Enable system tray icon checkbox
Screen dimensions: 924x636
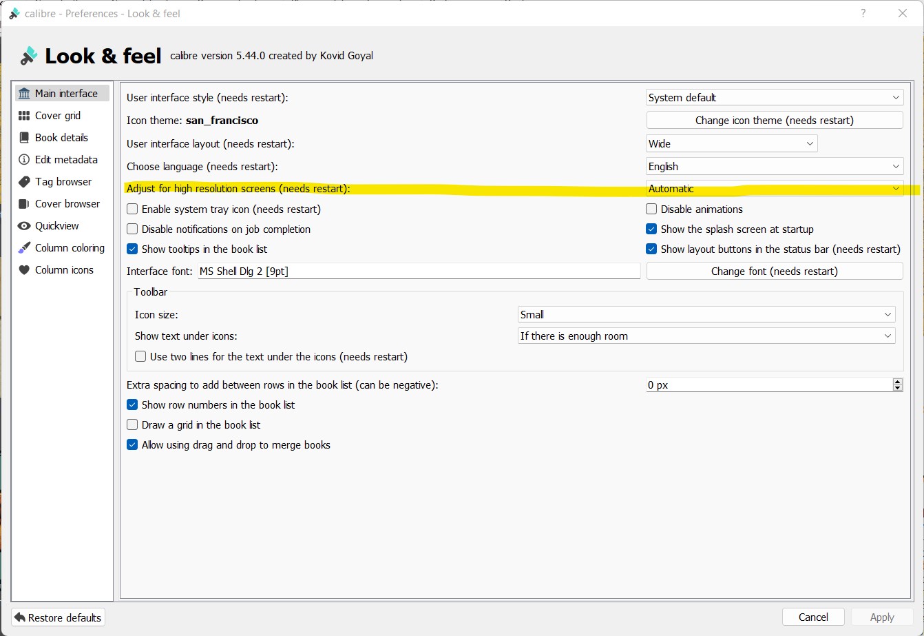pyautogui.click(x=133, y=209)
